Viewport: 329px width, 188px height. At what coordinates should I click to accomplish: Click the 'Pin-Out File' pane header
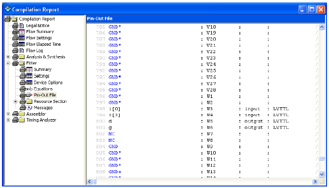pyautogui.click(x=206, y=19)
